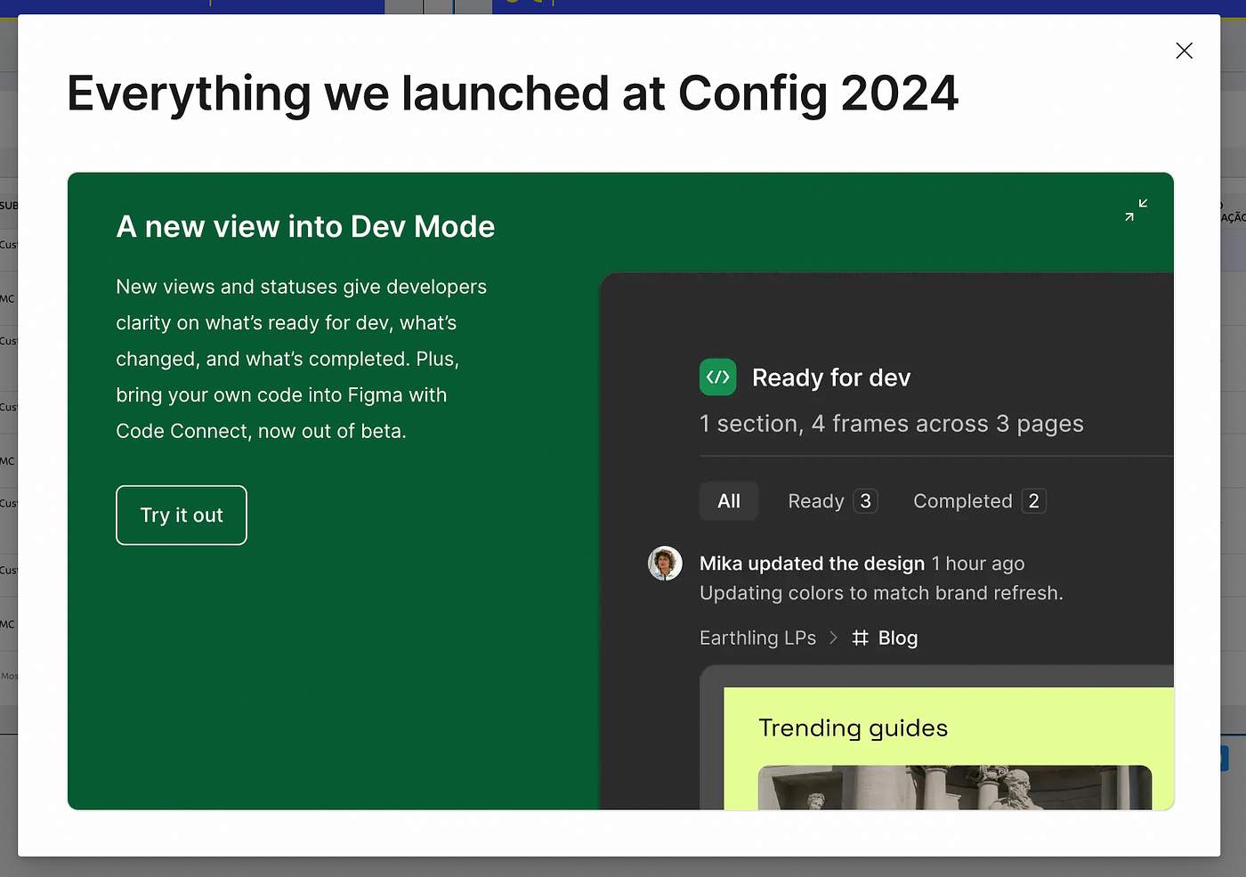Click the green Dev Mode code icon
The image size is (1246, 877).
click(718, 377)
